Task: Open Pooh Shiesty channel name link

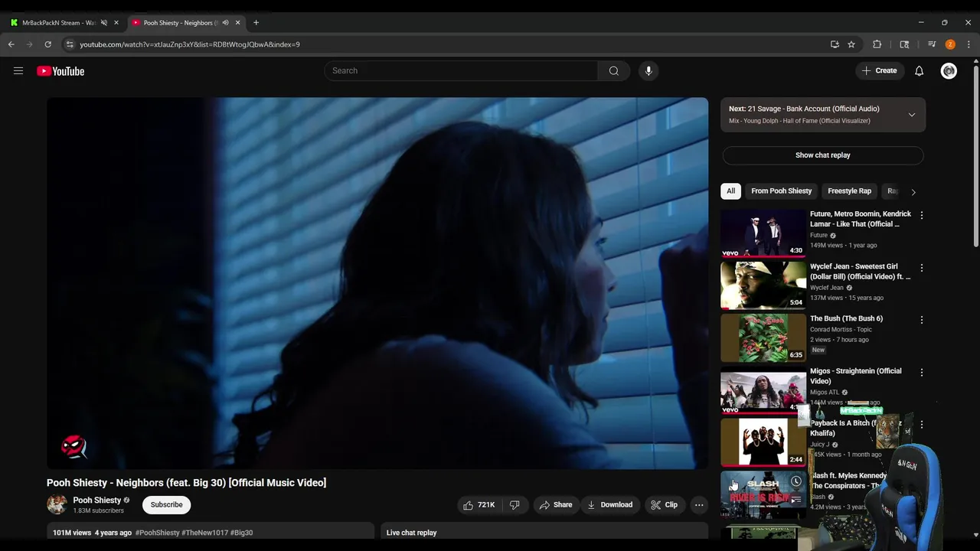Action: [97, 500]
